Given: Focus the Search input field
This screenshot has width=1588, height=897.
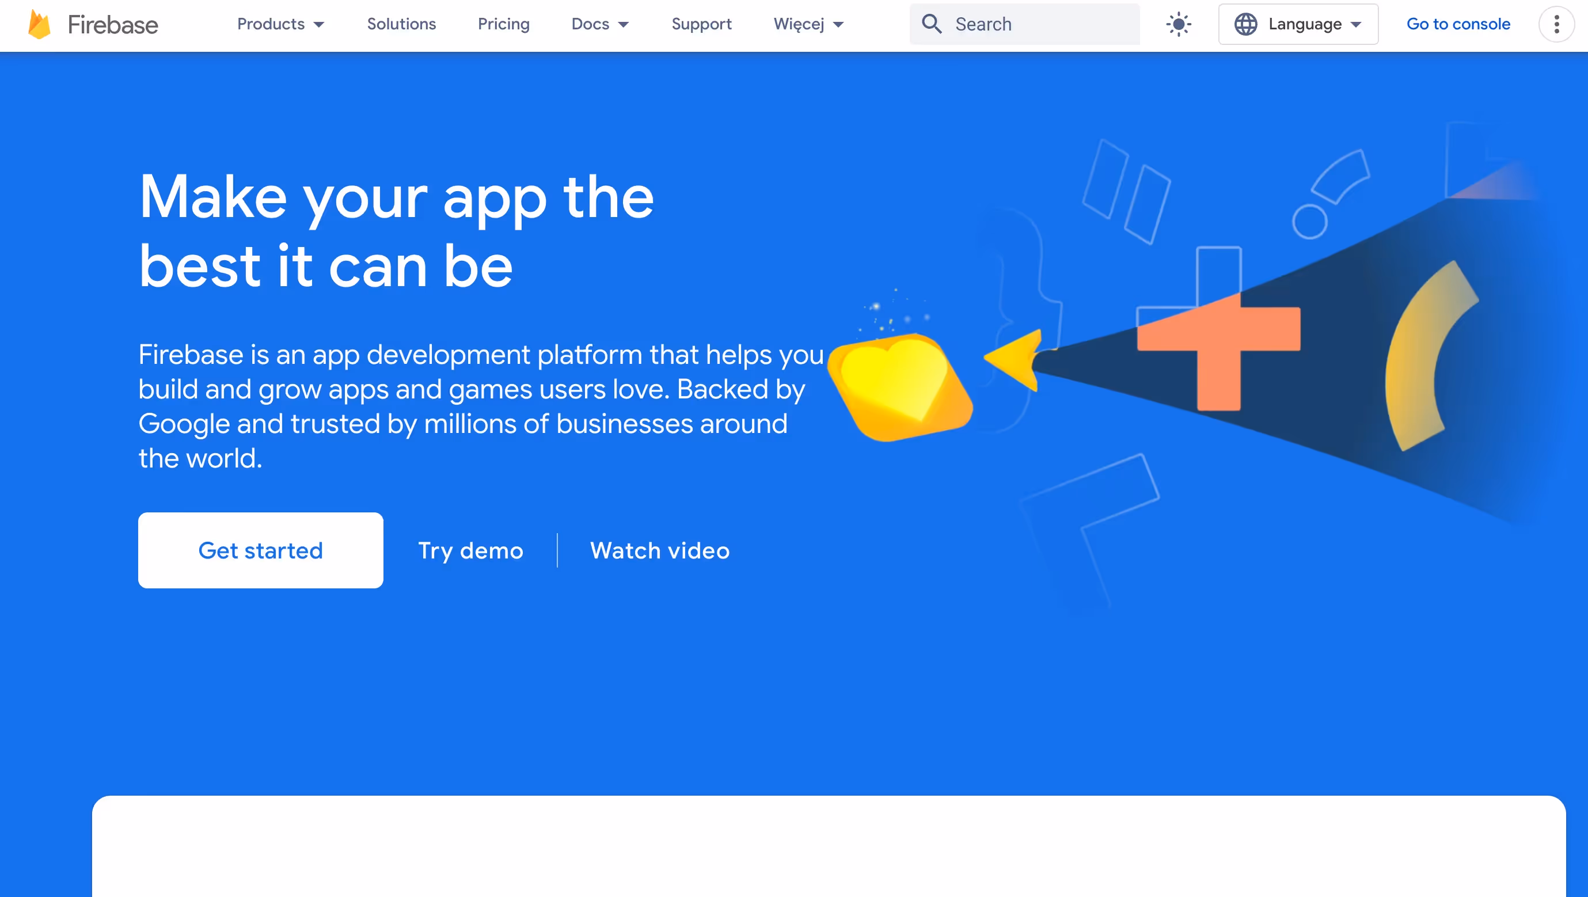Looking at the screenshot, I should (x=1024, y=24).
